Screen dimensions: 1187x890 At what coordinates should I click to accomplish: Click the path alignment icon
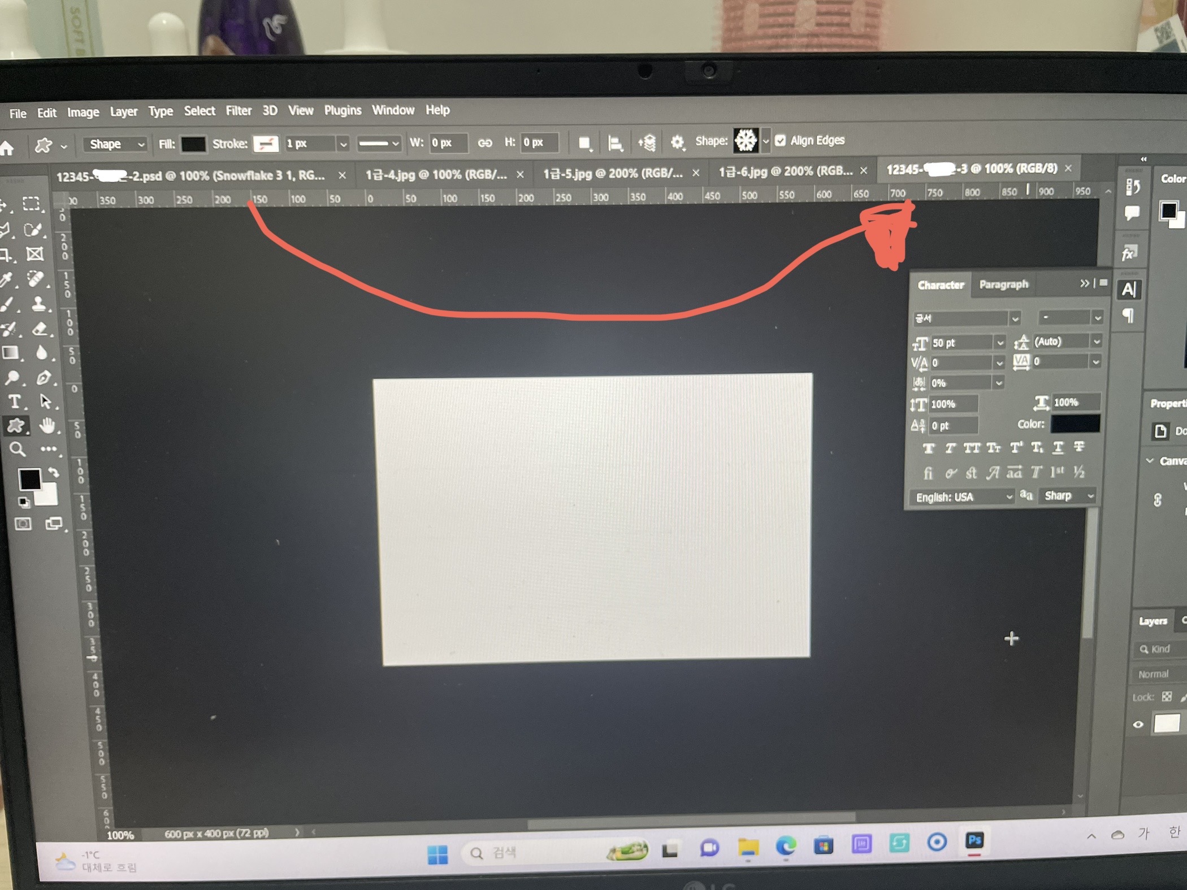(x=615, y=143)
